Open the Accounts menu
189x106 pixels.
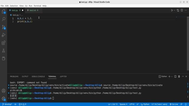tap(4, 91)
